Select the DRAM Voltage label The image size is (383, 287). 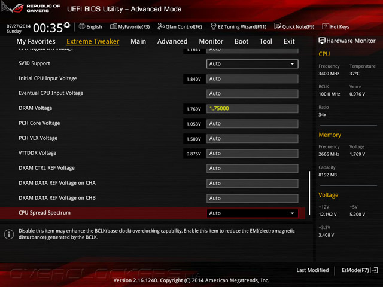35,108
